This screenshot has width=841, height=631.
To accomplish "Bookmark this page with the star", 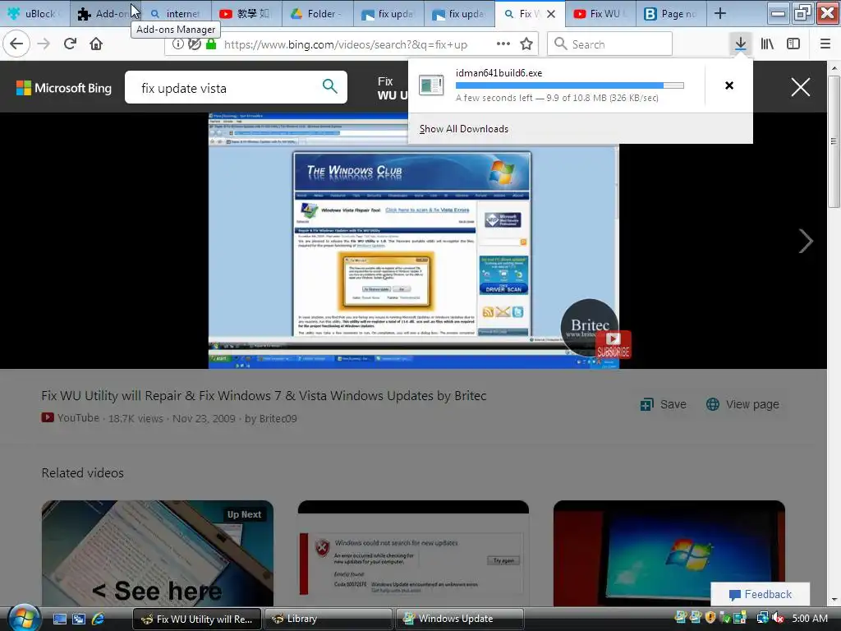I will [526, 44].
